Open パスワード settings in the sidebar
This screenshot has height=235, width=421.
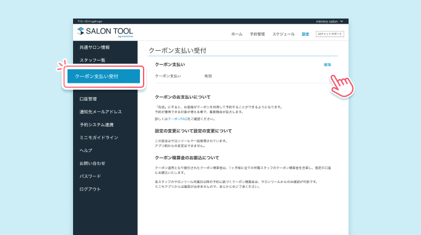90,176
